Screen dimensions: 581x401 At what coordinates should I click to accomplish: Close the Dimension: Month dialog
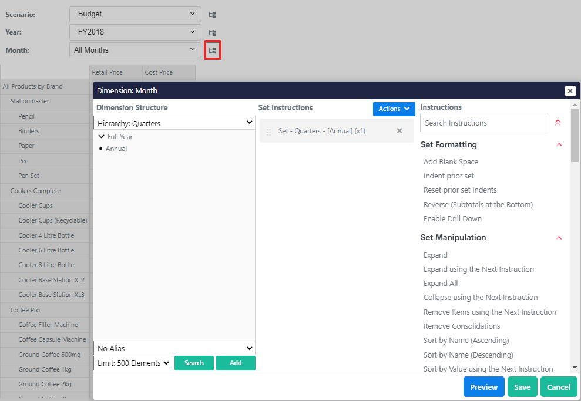(x=570, y=91)
